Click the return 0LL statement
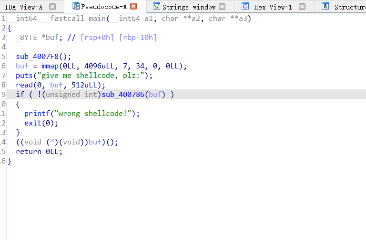This screenshot has width=366, height=240. tap(39, 152)
